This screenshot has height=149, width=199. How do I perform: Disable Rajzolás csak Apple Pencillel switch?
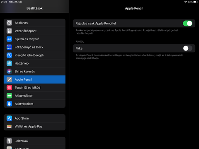(x=187, y=24)
